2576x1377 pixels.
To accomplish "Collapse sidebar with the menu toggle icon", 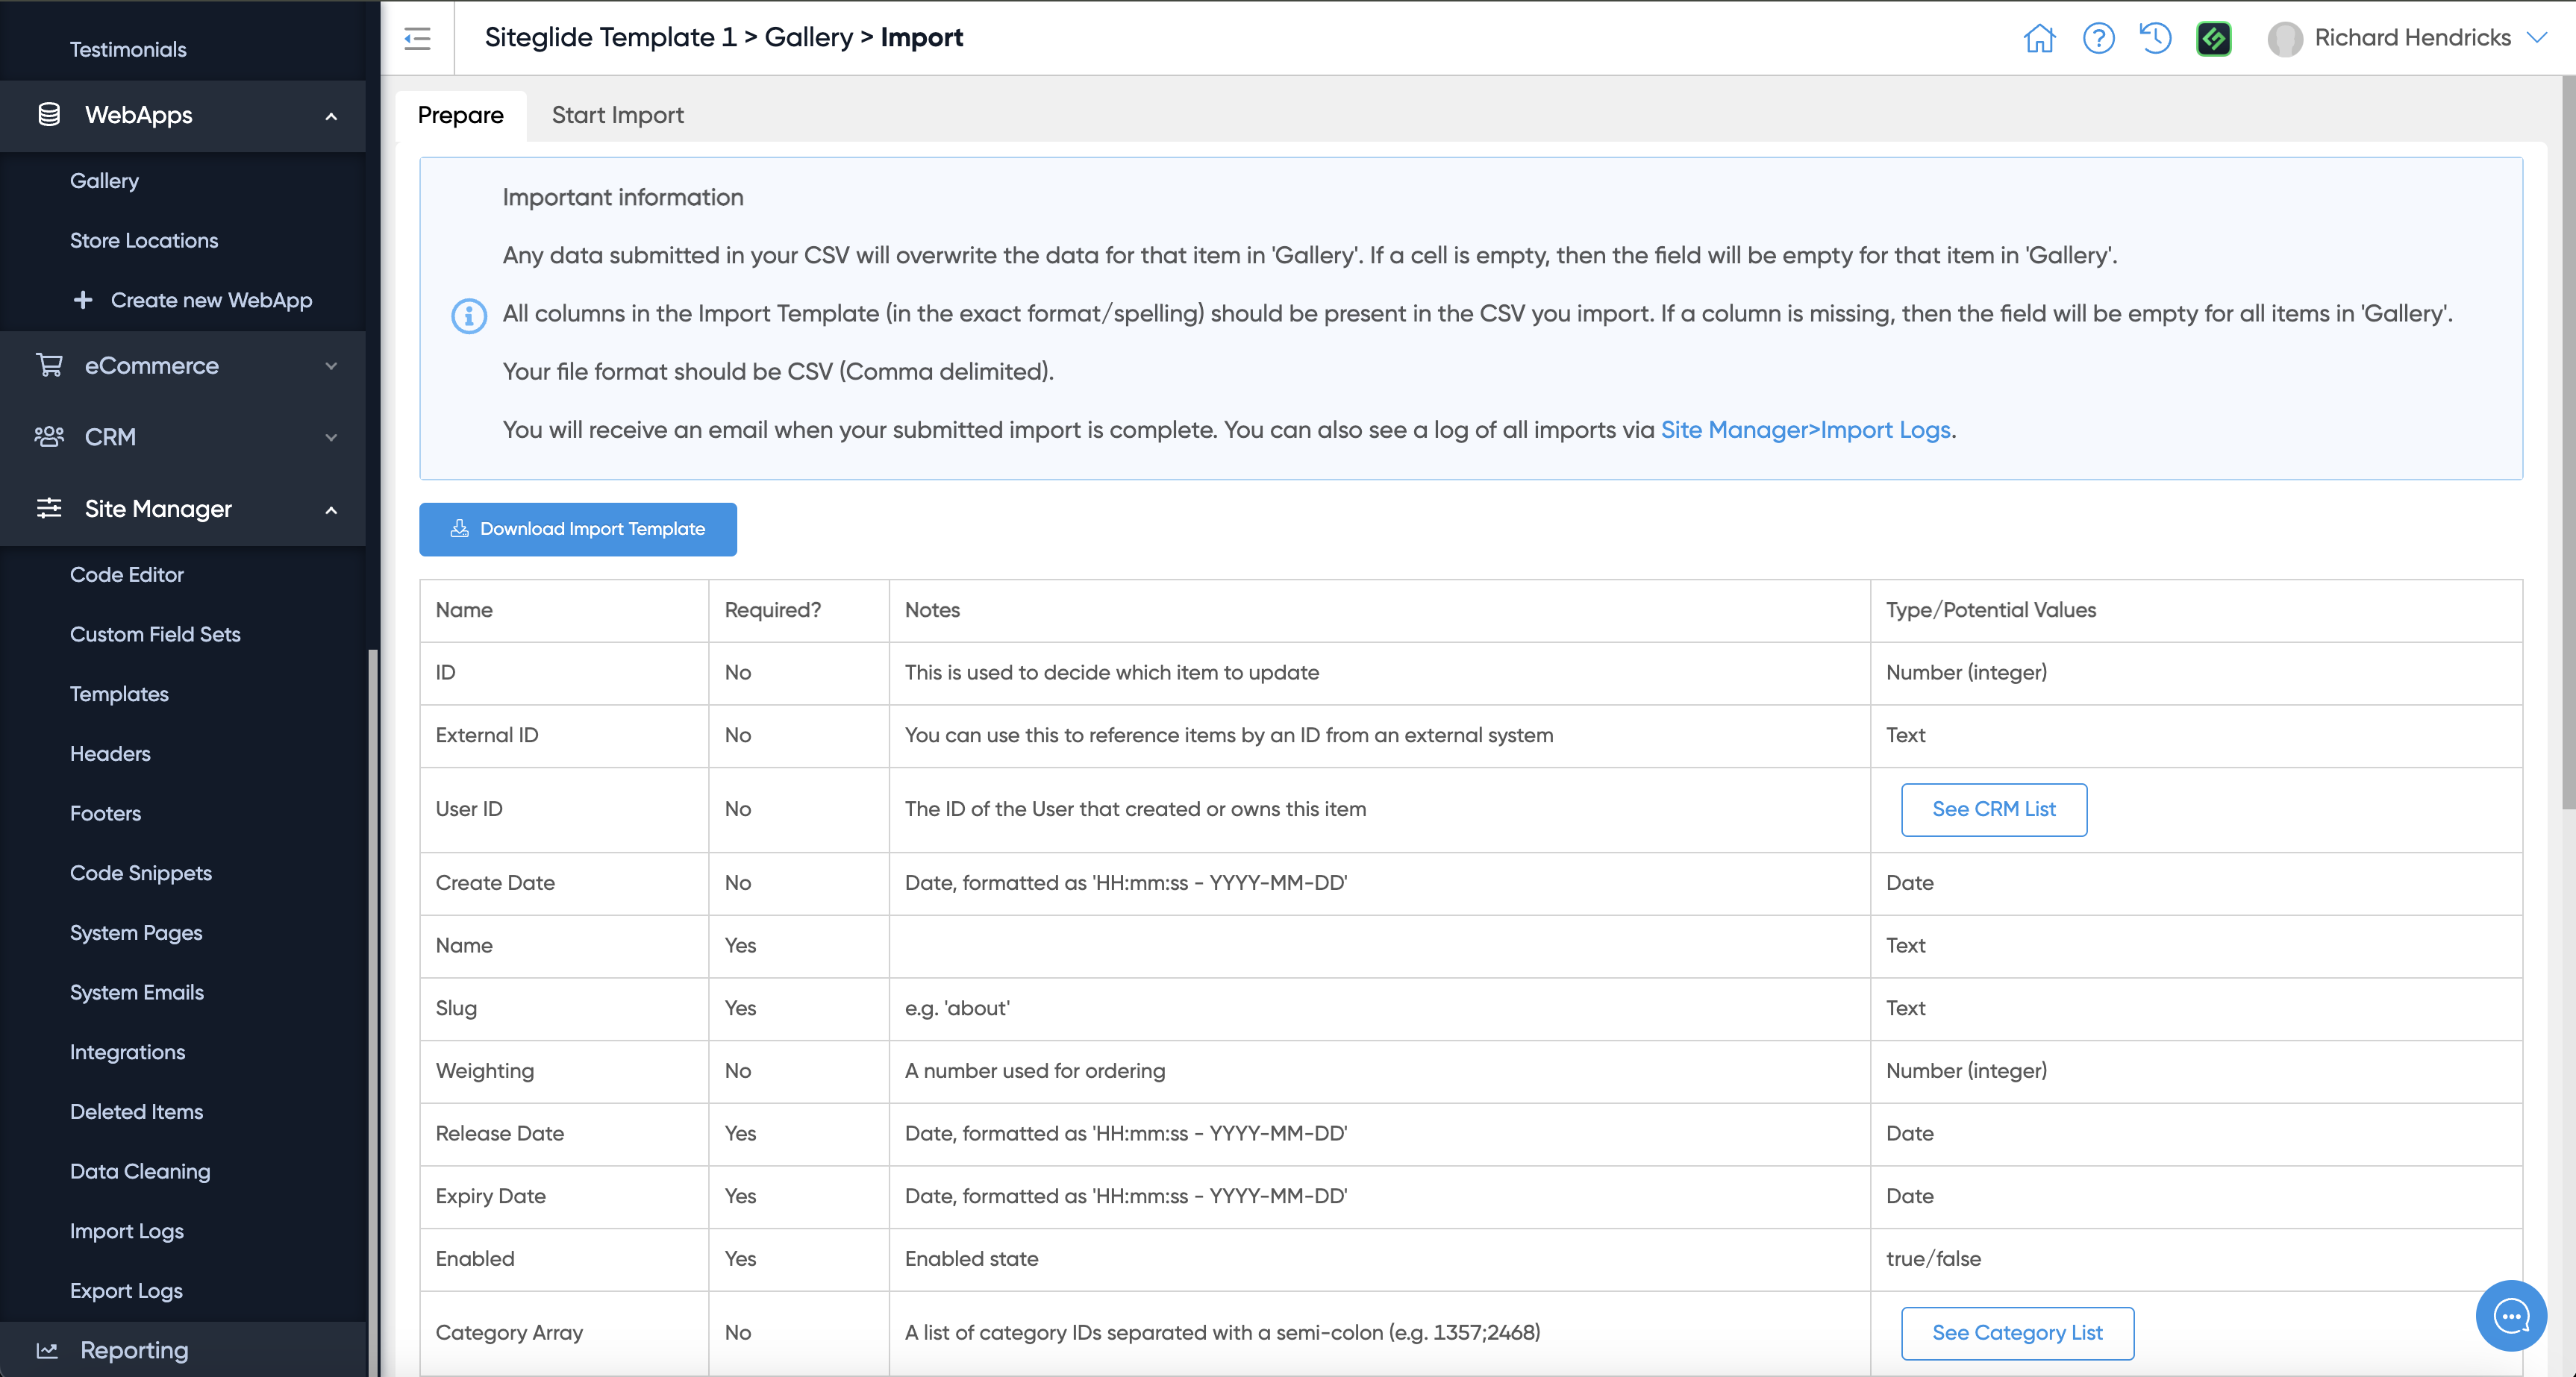I will pos(417,38).
